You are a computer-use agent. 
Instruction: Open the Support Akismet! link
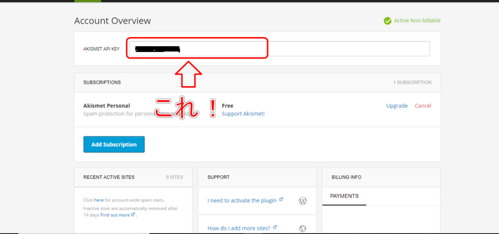pyautogui.click(x=243, y=114)
